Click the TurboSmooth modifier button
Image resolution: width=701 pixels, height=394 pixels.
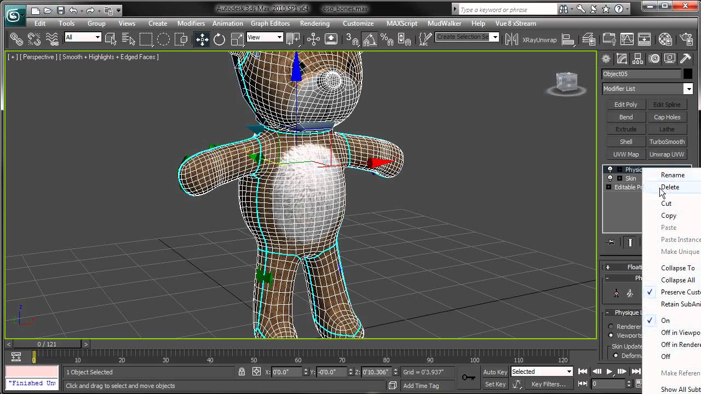(666, 142)
